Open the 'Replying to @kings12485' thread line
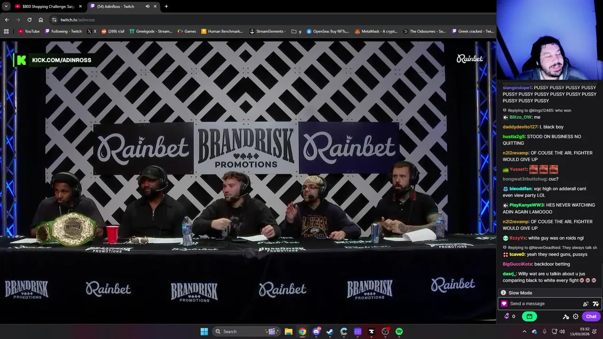Viewport: 603px width, 339px height. (x=537, y=110)
